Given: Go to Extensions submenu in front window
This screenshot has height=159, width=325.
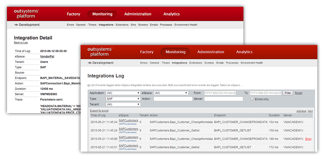Looking at the screenshot, I should point(195,63).
